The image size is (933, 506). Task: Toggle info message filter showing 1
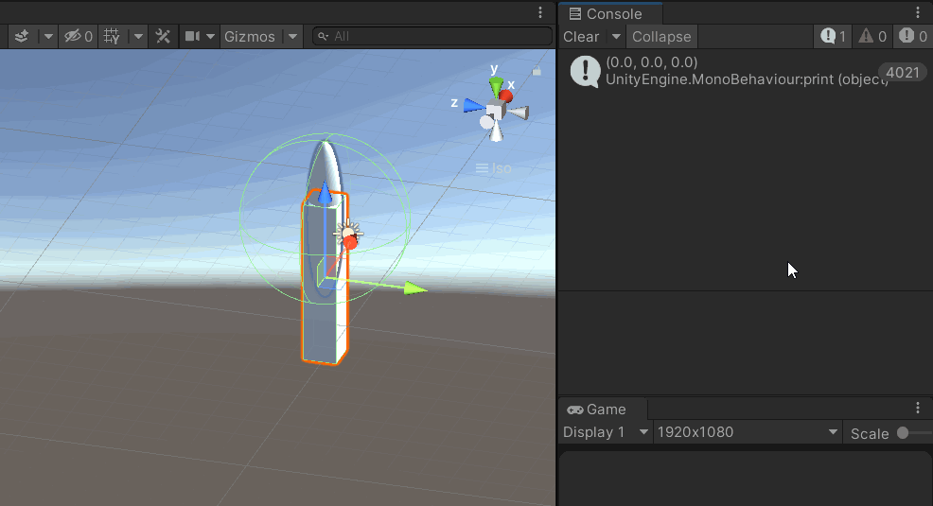(x=833, y=36)
